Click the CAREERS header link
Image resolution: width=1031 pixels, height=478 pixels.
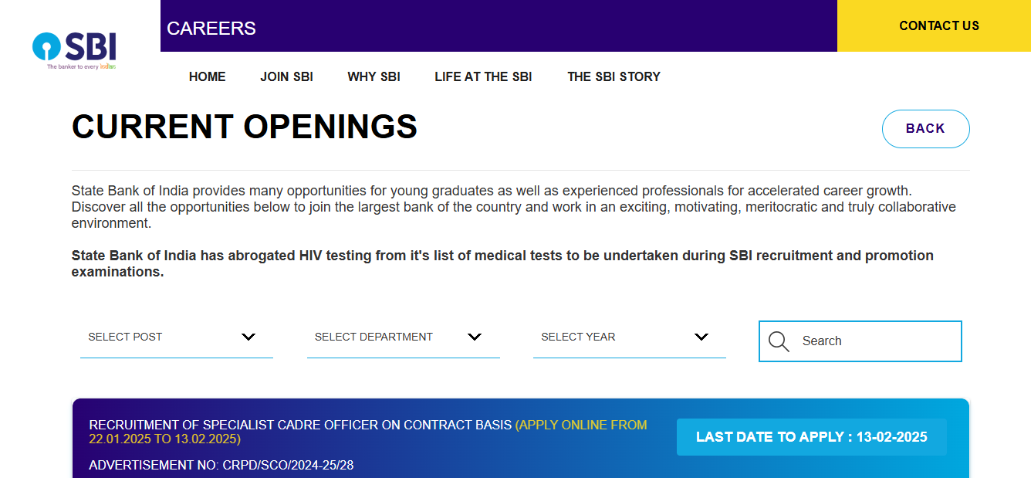(211, 28)
